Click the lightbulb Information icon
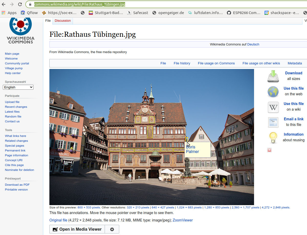307x235 pixels. [x=273, y=138]
